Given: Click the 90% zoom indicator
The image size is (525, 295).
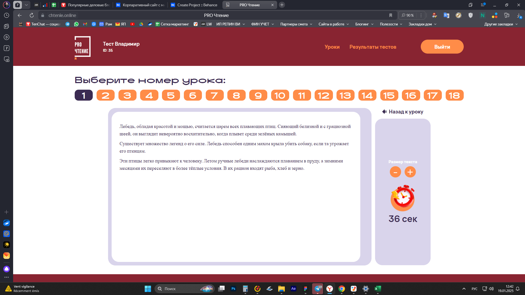Looking at the screenshot, I should coord(408,15).
